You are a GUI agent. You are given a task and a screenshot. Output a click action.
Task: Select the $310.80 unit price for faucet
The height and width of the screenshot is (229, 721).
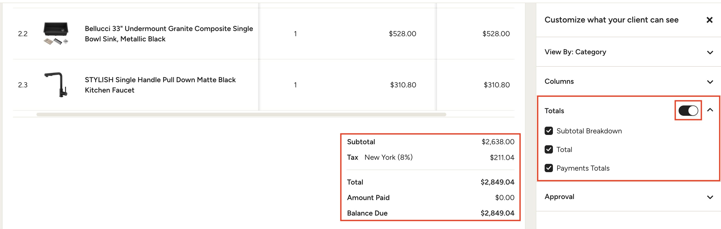click(x=403, y=85)
